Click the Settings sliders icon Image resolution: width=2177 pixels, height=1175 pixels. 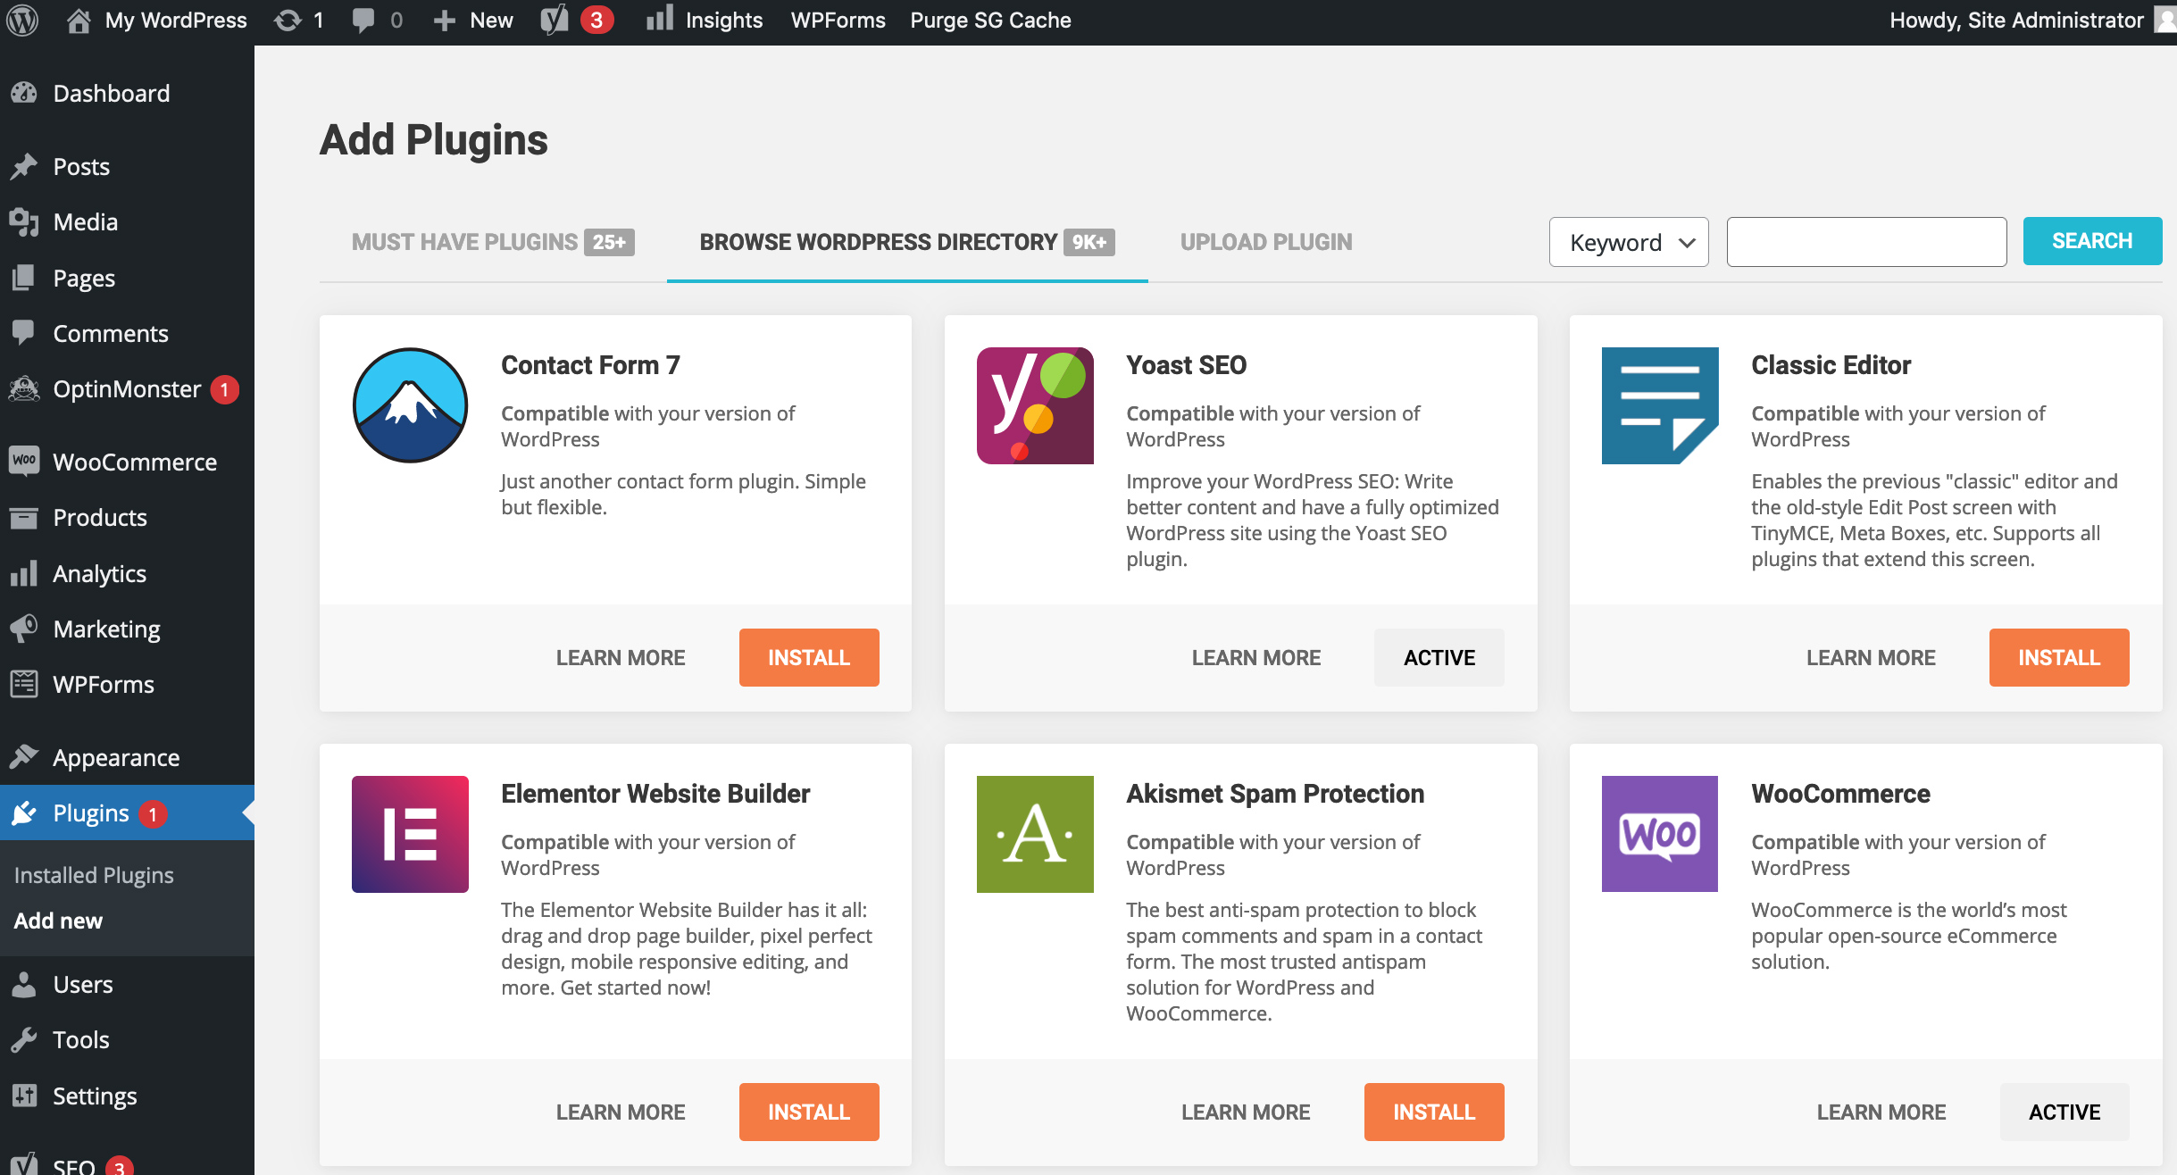[24, 1096]
